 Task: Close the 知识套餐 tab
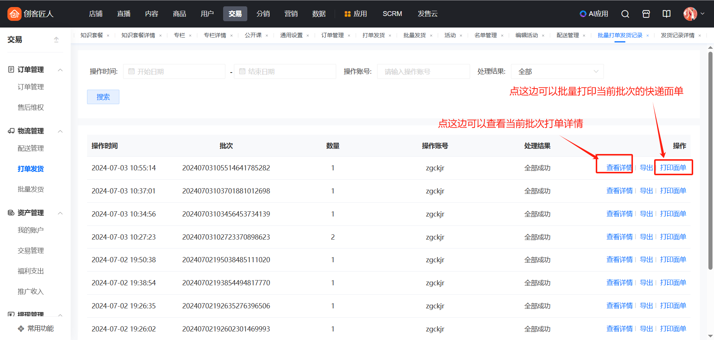[108, 36]
